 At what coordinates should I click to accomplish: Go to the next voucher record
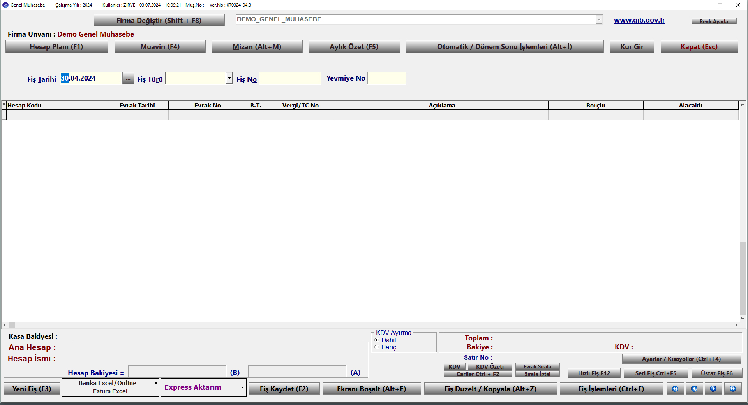(x=713, y=389)
